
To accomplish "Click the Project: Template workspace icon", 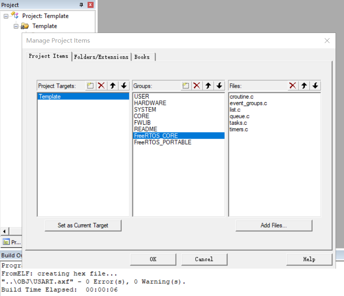I will point(15,15).
